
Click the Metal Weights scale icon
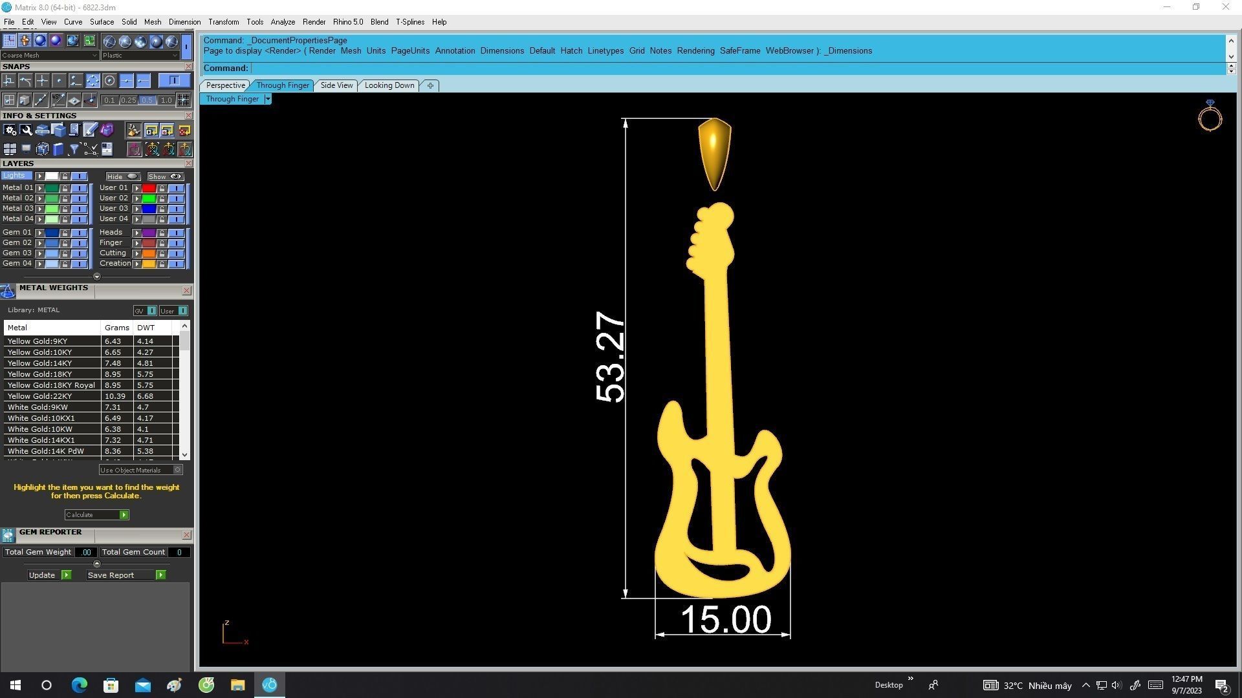pyautogui.click(x=8, y=291)
